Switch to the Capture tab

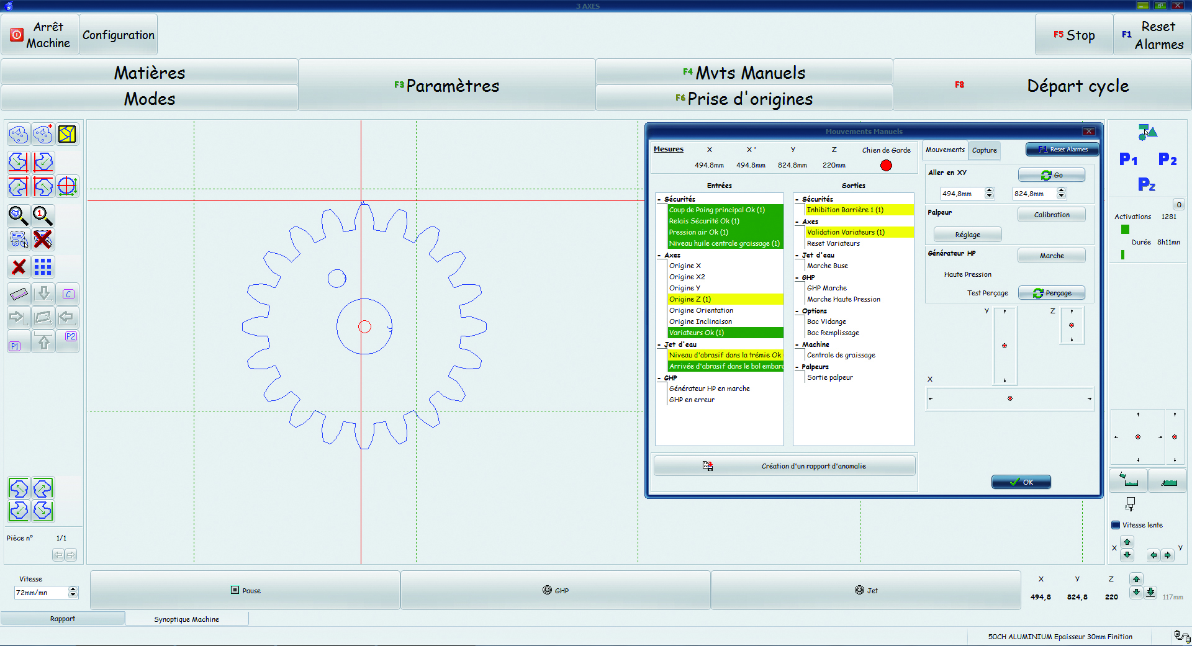984,150
